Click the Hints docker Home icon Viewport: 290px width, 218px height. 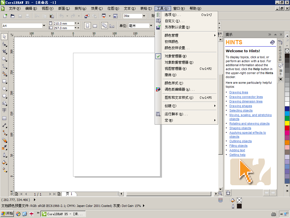pos(228,193)
